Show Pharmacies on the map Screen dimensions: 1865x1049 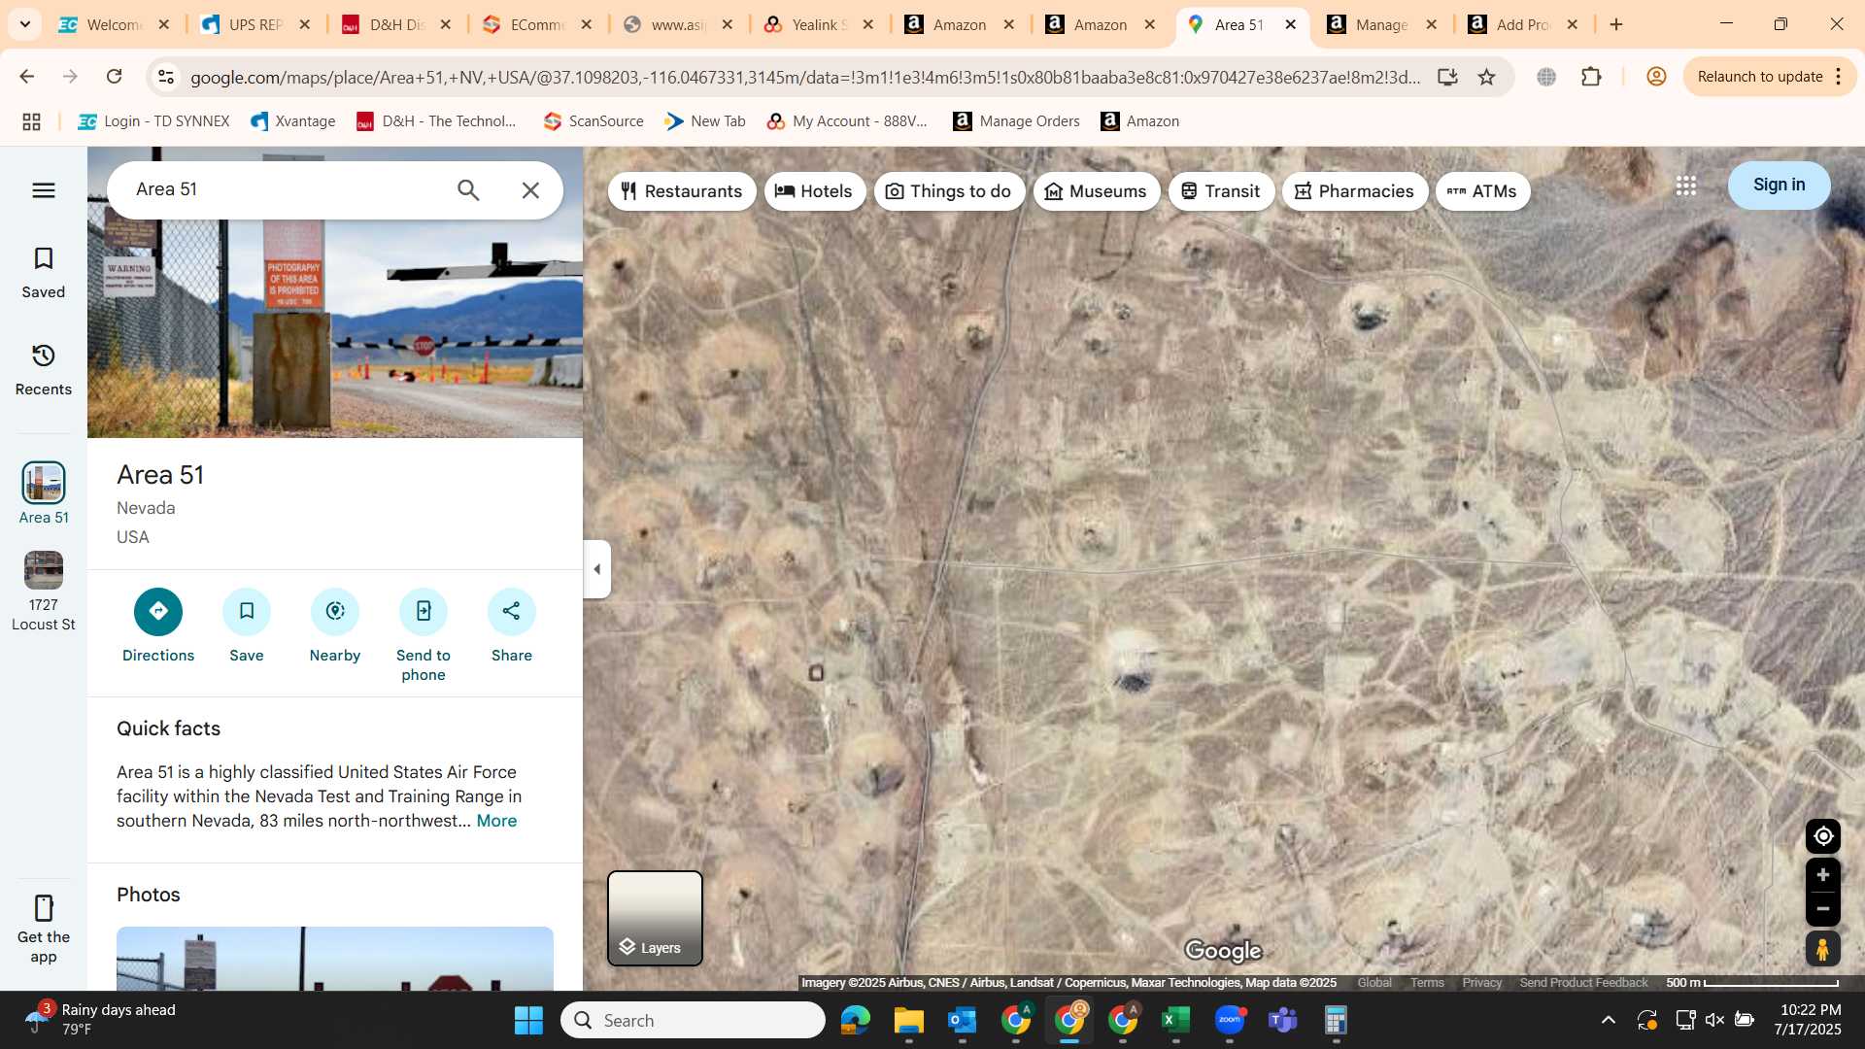[x=1355, y=191]
